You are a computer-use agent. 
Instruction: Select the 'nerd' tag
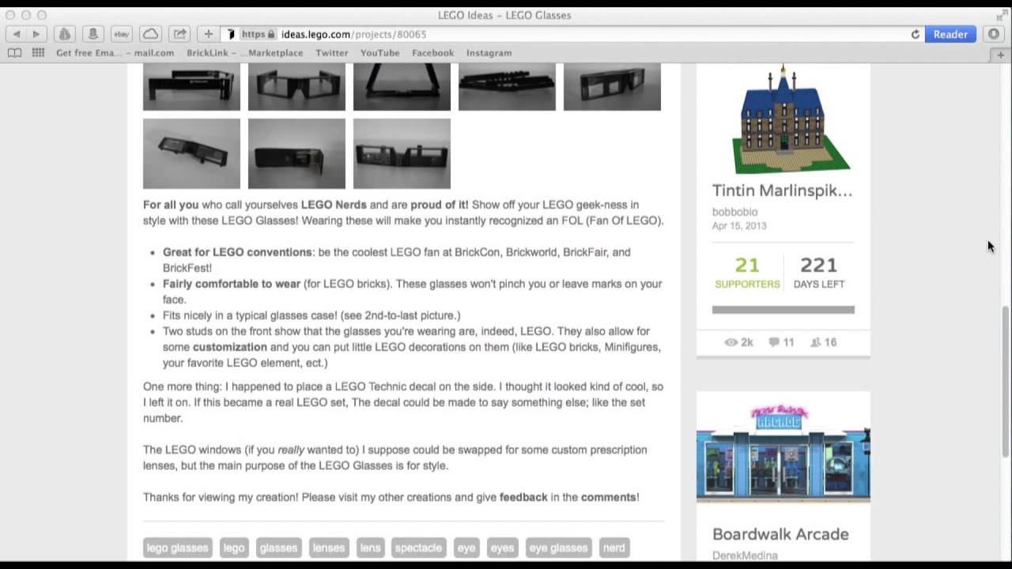click(x=614, y=548)
